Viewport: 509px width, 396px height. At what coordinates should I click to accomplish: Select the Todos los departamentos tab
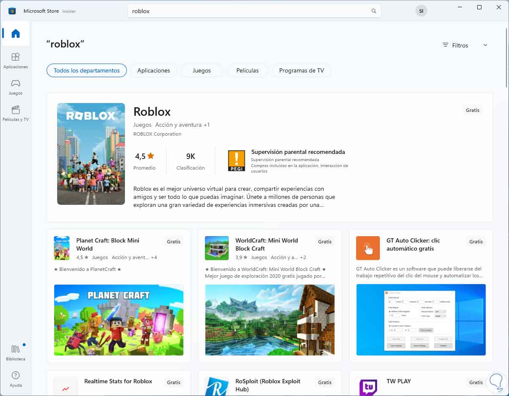[x=87, y=70]
